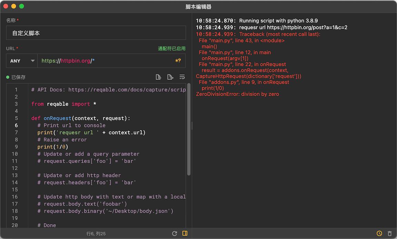Click the reload script icon in status bar
The width and height of the screenshot is (397, 239).
[x=174, y=233]
